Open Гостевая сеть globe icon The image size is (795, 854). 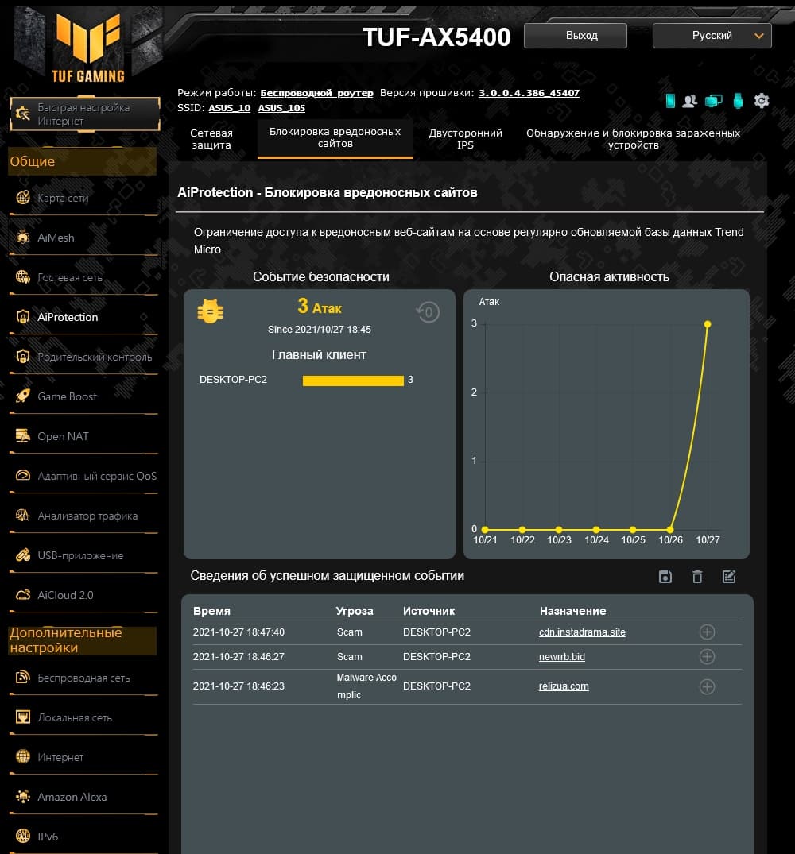(x=23, y=277)
